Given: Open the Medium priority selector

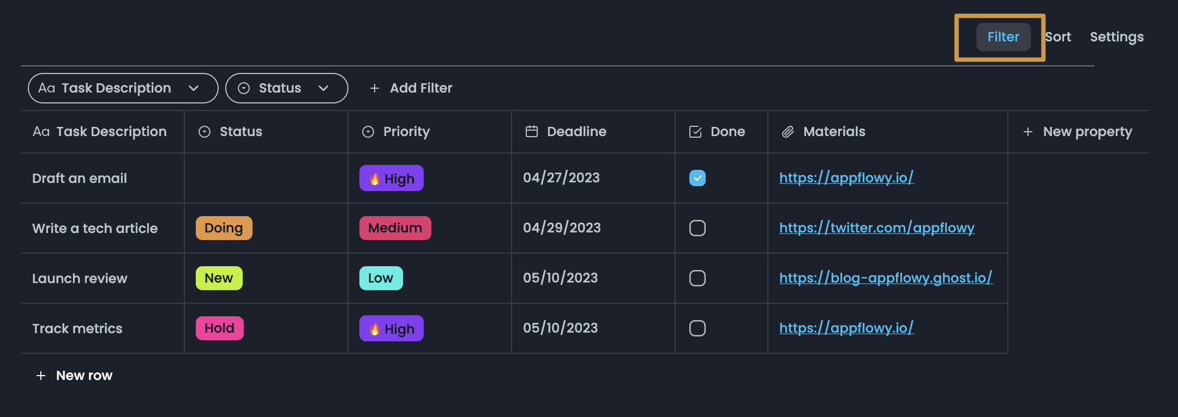Looking at the screenshot, I should click(x=395, y=228).
